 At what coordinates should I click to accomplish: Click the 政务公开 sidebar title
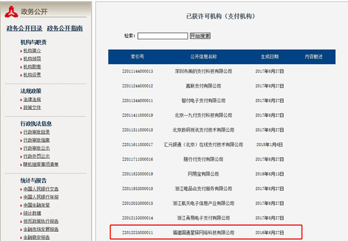(34, 12)
